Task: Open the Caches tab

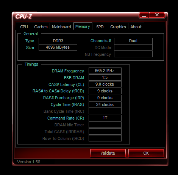Action: coord(41,27)
